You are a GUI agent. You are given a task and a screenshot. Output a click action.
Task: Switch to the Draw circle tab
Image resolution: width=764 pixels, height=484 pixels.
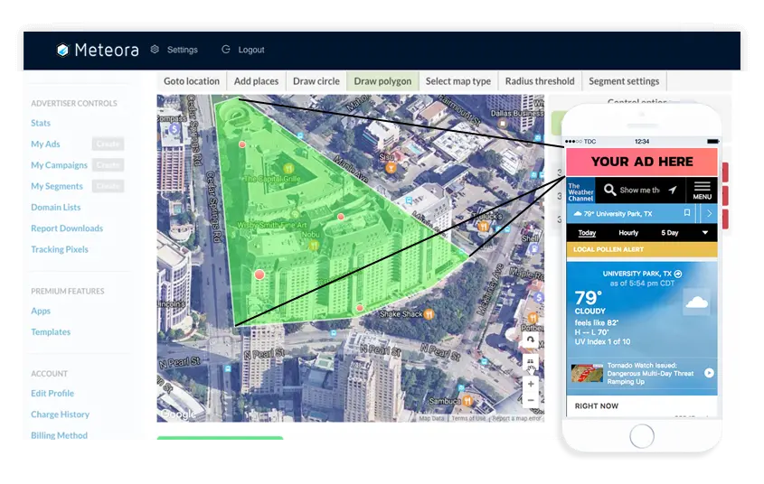tap(316, 81)
